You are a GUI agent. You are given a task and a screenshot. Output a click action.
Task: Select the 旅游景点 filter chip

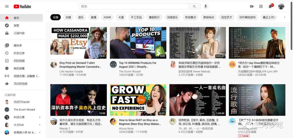[x=191, y=17]
